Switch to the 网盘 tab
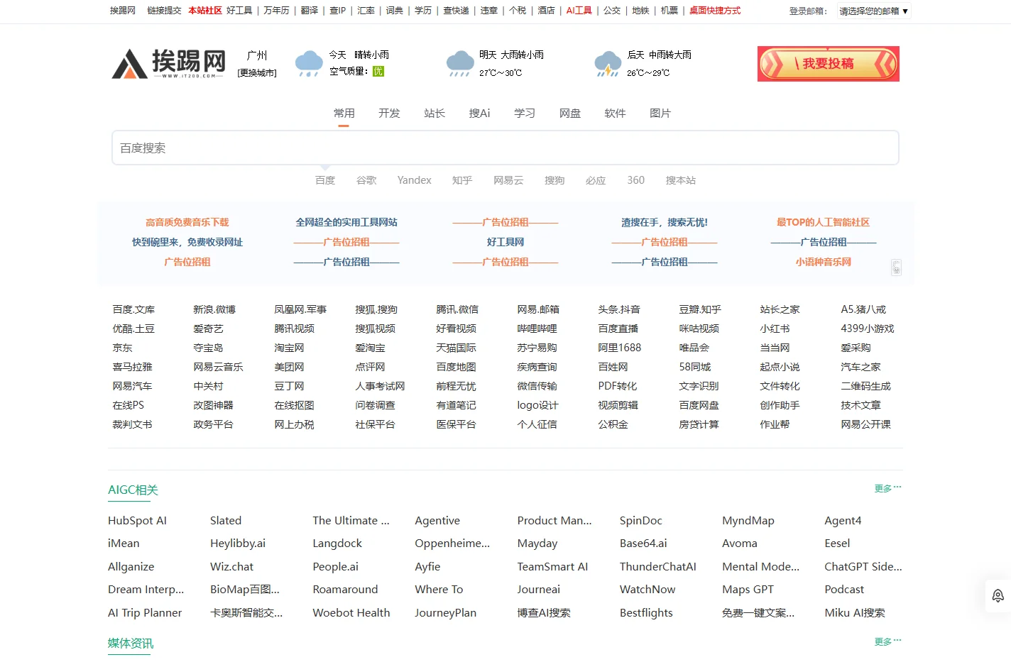Image resolution: width=1011 pixels, height=662 pixels. 570,113
